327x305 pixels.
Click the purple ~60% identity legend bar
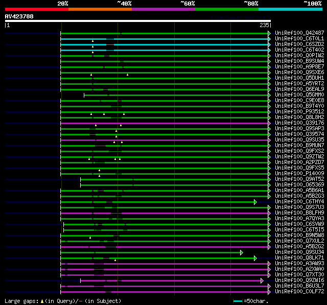pos(163,9)
